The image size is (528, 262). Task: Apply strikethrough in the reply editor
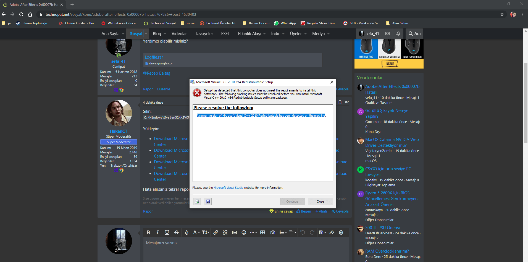pyautogui.click(x=176, y=232)
